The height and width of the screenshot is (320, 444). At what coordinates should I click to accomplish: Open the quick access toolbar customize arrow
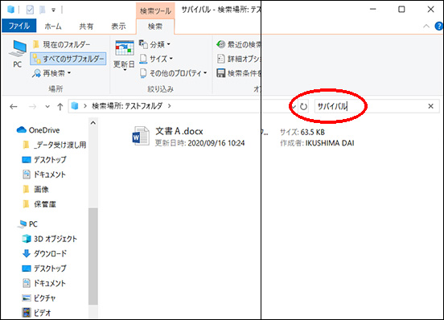pyautogui.click(x=54, y=10)
